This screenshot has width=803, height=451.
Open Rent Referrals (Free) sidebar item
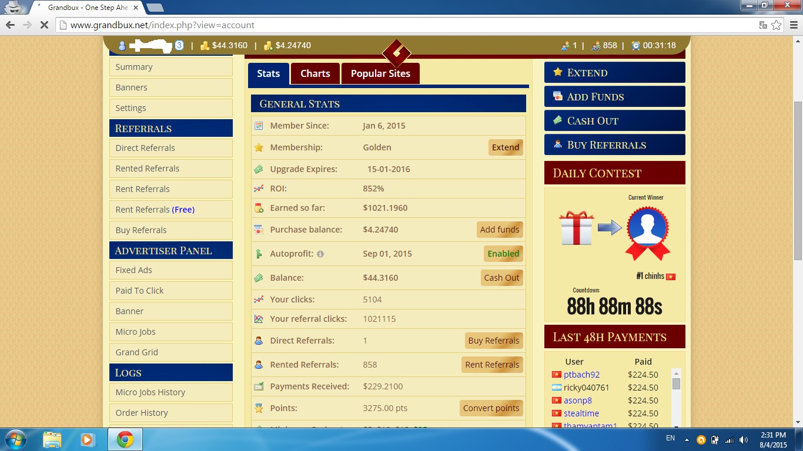pyautogui.click(x=171, y=210)
